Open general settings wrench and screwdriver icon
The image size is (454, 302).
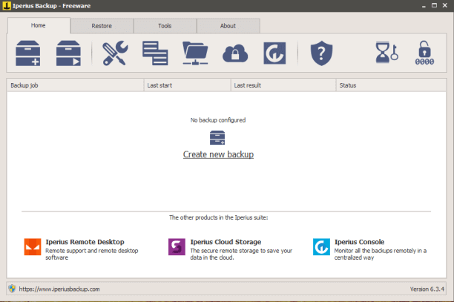coord(115,53)
